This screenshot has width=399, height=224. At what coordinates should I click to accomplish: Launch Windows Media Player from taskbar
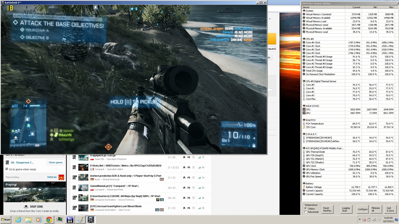click(x=39, y=220)
